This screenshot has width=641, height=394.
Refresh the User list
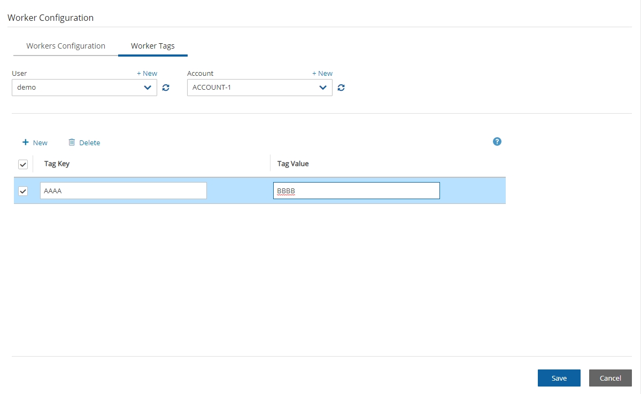point(166,88)
